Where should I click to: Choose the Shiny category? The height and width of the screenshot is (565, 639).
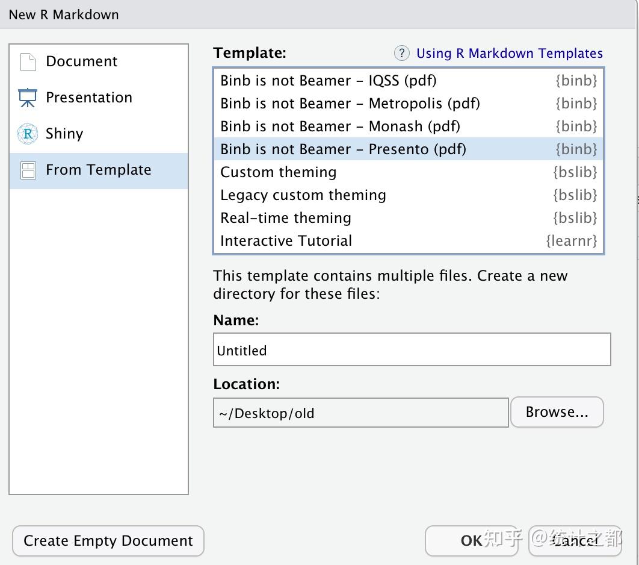pos(64,134)
